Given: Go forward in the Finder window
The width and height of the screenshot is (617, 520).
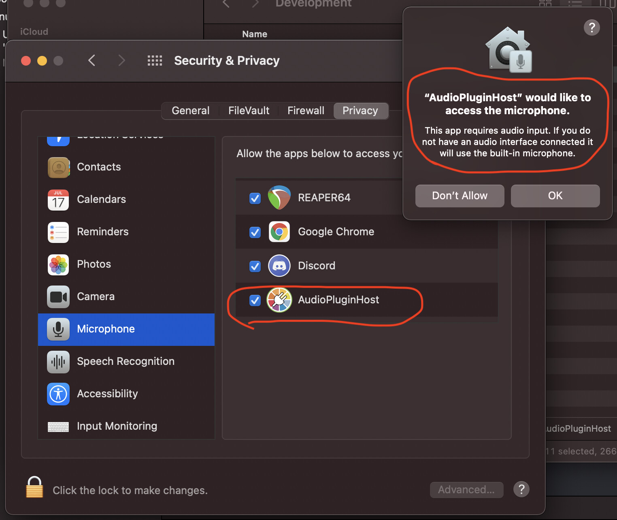Looking at the screenshot, I should click(255, 4).
